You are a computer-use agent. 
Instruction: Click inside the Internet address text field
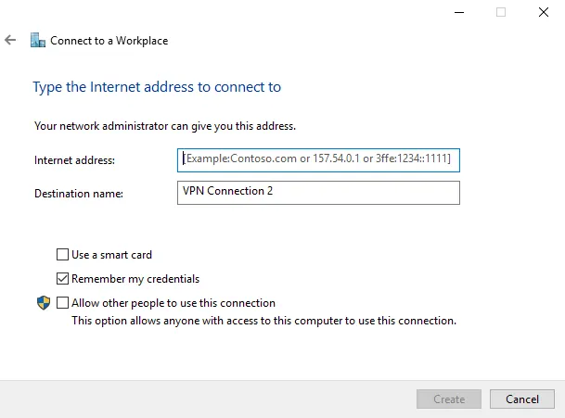point(318,160)
